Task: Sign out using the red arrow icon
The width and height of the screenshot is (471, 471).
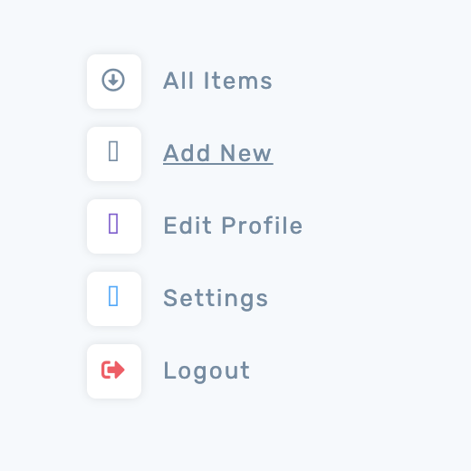Action: click(x=113, y=370)
